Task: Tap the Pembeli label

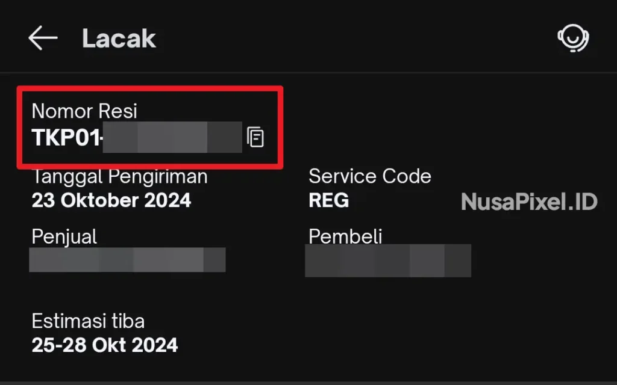Action: coord(345,236)
